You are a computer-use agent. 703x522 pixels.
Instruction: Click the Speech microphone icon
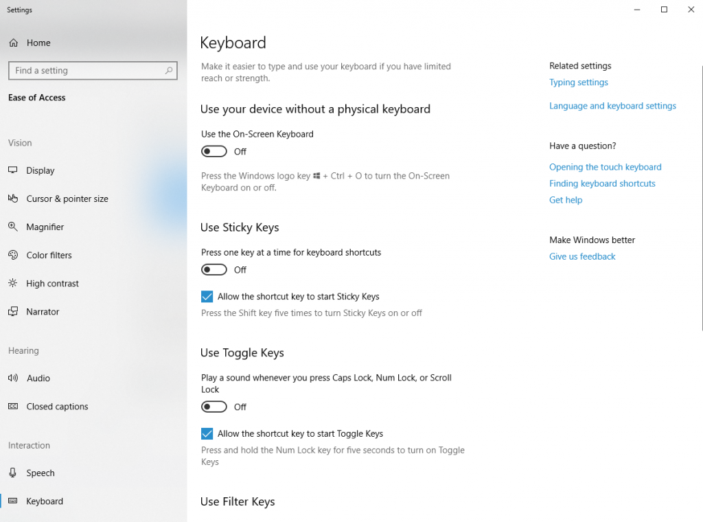[x=13, y=473]
